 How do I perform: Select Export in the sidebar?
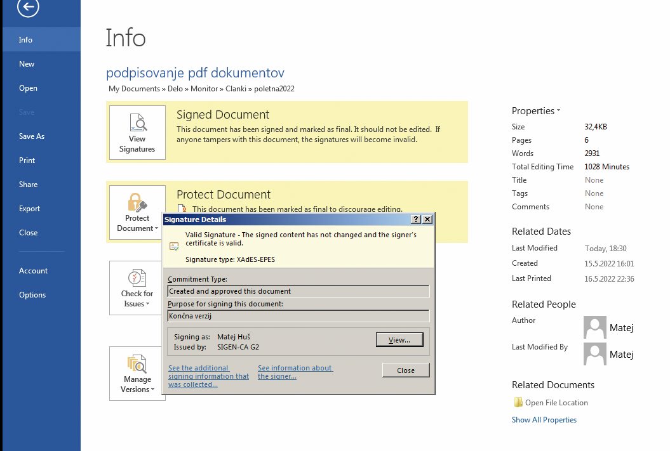click(41, 209)
